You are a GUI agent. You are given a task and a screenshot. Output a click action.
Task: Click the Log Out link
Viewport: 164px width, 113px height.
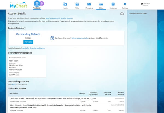146,5
